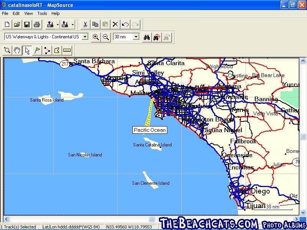The image size is (307, 230).
Task: Click Santa Rosa Island label
Action: (46, 100)
